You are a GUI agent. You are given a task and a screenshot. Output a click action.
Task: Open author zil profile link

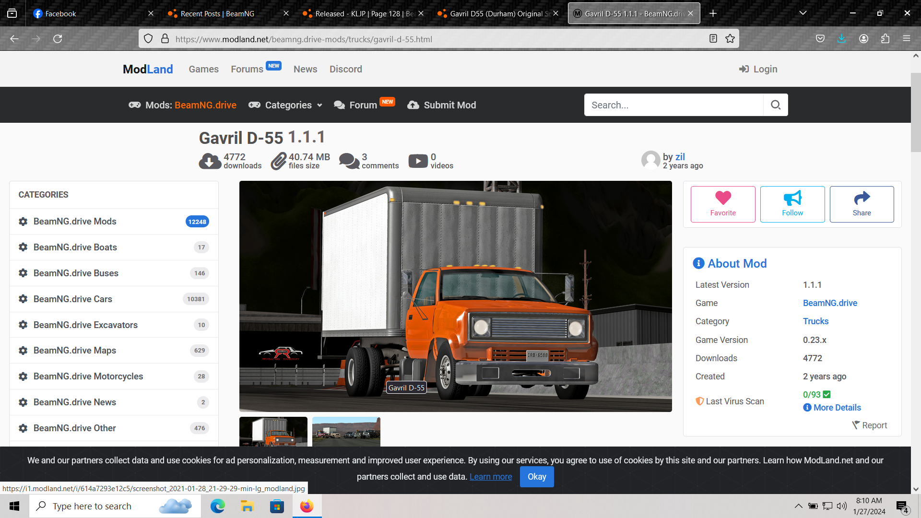coord(680,157)
